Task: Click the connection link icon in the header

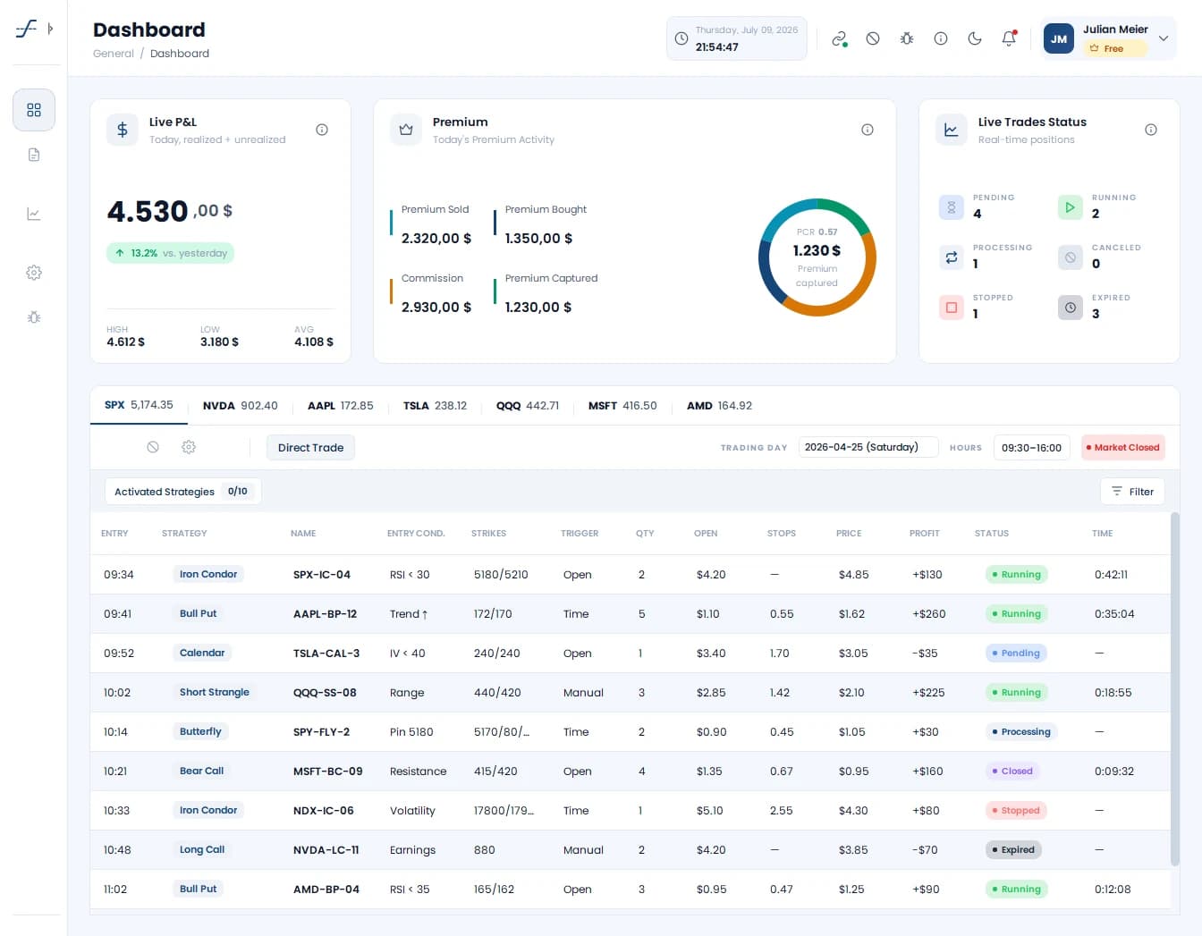Action: (839, 38)
